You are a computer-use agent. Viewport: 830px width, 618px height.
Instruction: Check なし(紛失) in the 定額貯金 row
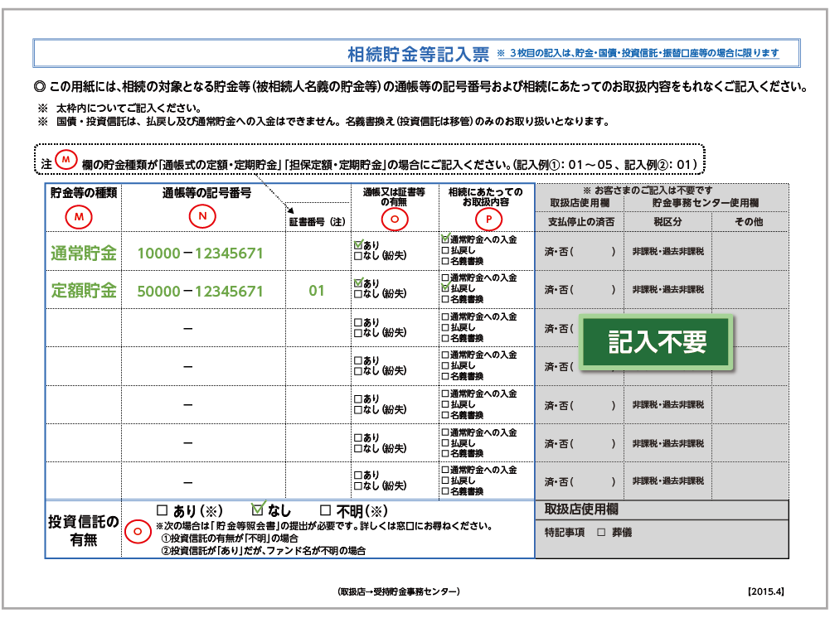358,294
